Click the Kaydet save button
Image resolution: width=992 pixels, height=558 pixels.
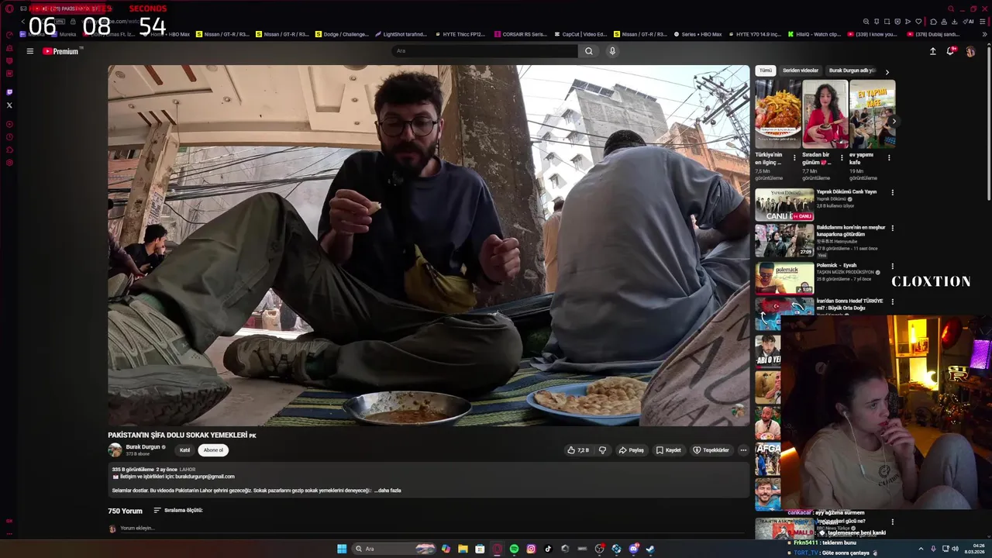tap(669, 450)
